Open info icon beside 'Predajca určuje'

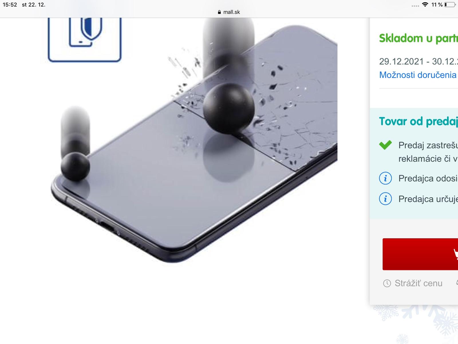(385, 199)
